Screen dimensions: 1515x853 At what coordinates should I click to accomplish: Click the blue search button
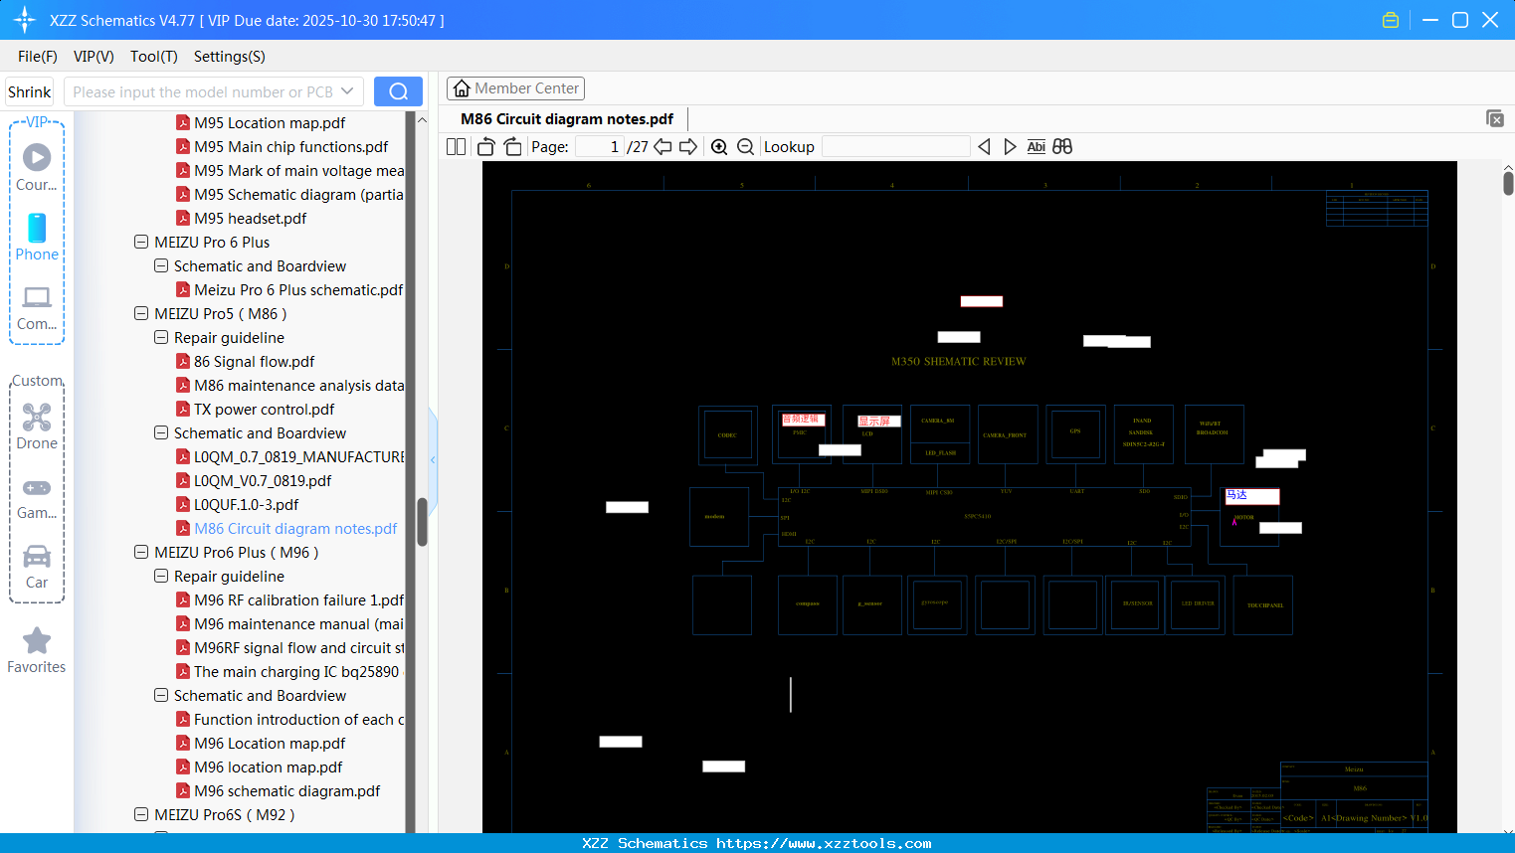point(398,91)
